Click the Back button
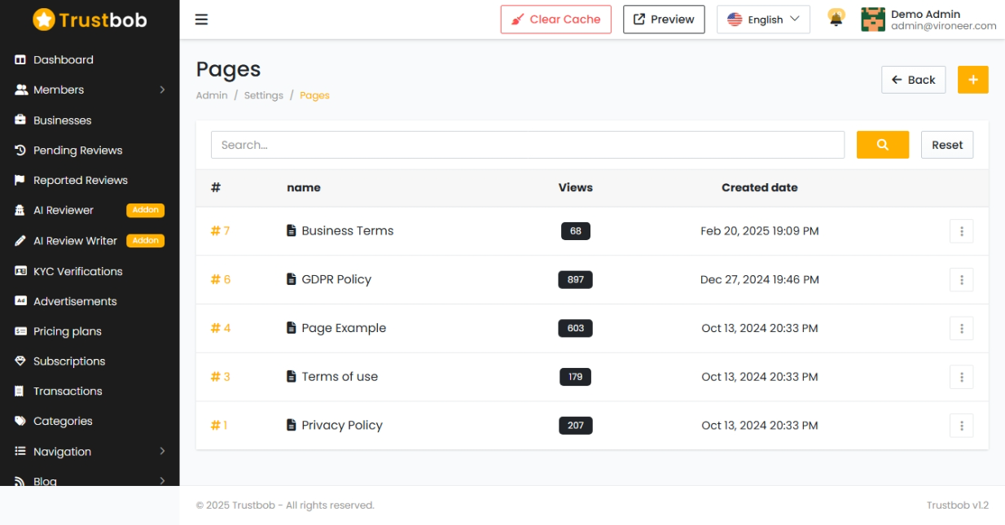The image size is (1005, 525). coord(914,80)
